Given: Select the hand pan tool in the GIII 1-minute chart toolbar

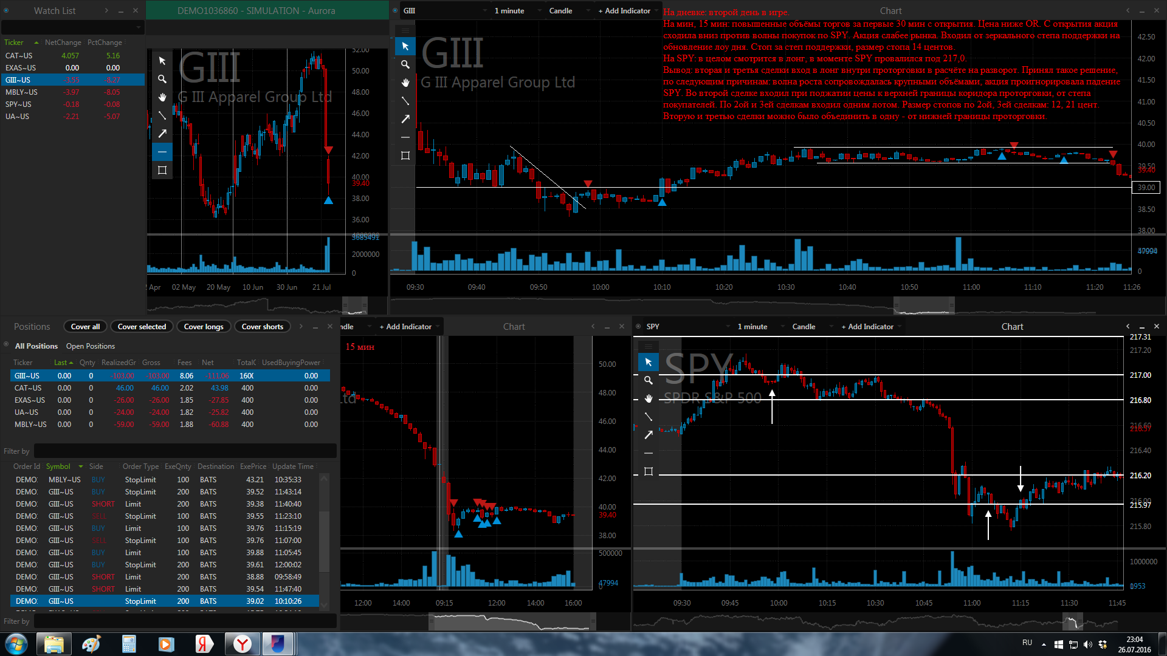Looking at the screenshot, I should (405, 83).
